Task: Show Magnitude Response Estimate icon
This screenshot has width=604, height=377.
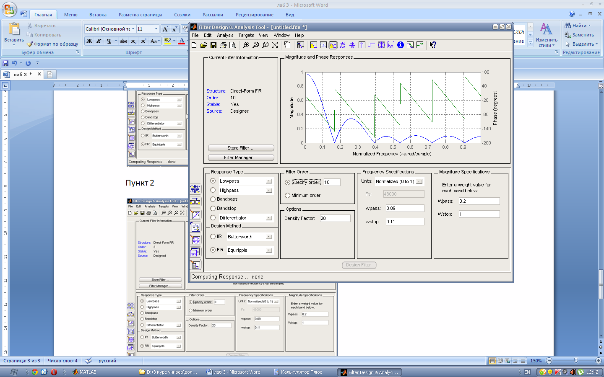Action: coord(410,45)
